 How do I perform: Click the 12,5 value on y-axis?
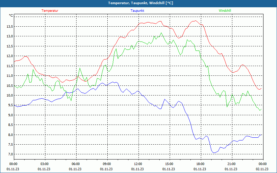pos(10,46)
